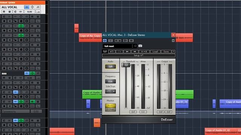This screenshot has width=241, height=135.
Task: Select the blue clip ending '01_74'
Action: point(182,103)
